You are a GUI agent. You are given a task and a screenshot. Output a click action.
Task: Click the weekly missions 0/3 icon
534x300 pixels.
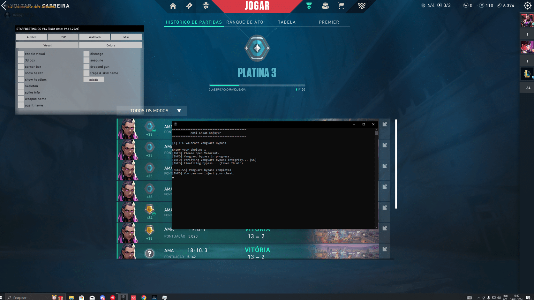[440, 5]
